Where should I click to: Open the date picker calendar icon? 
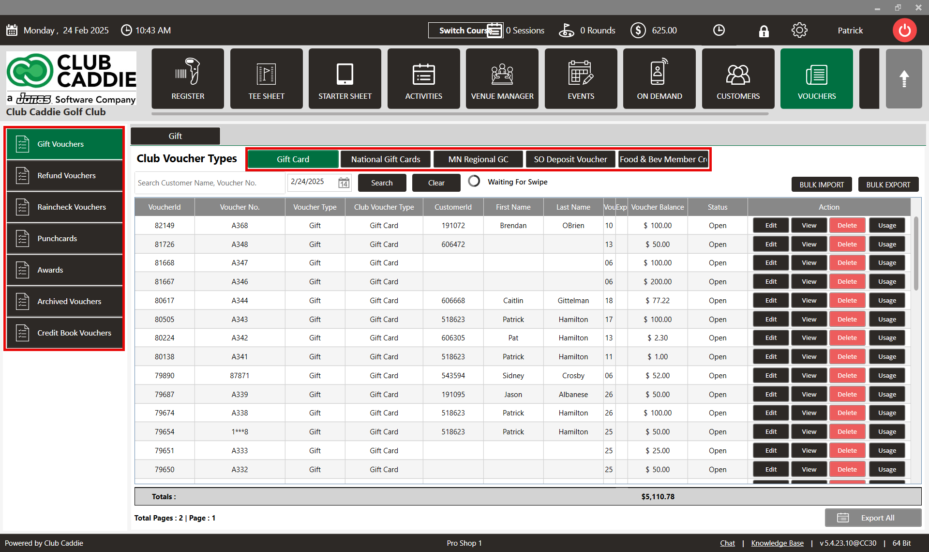pyautogui.click(x=344, y=183)
